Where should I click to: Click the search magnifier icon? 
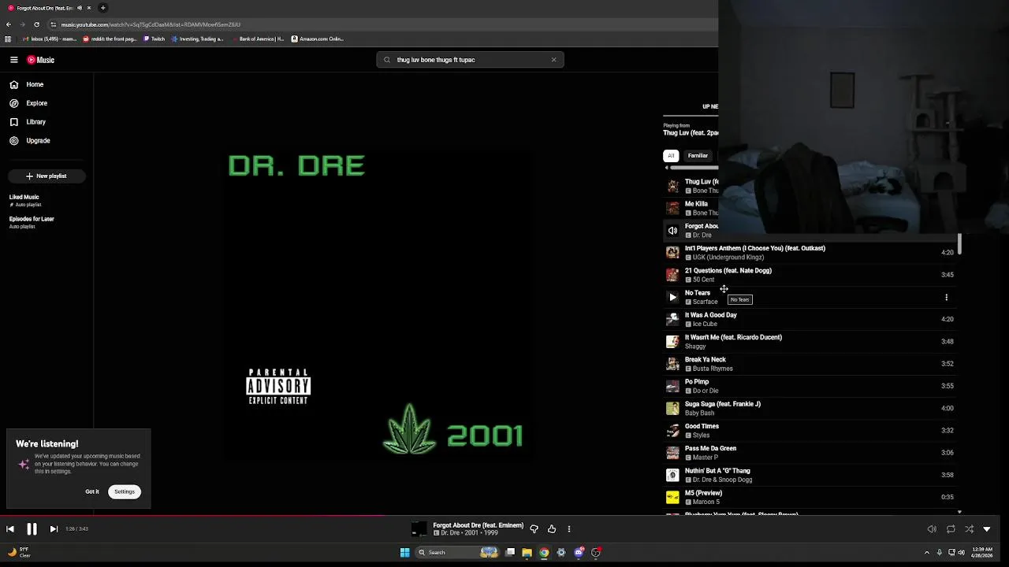[x=386, y=60]
